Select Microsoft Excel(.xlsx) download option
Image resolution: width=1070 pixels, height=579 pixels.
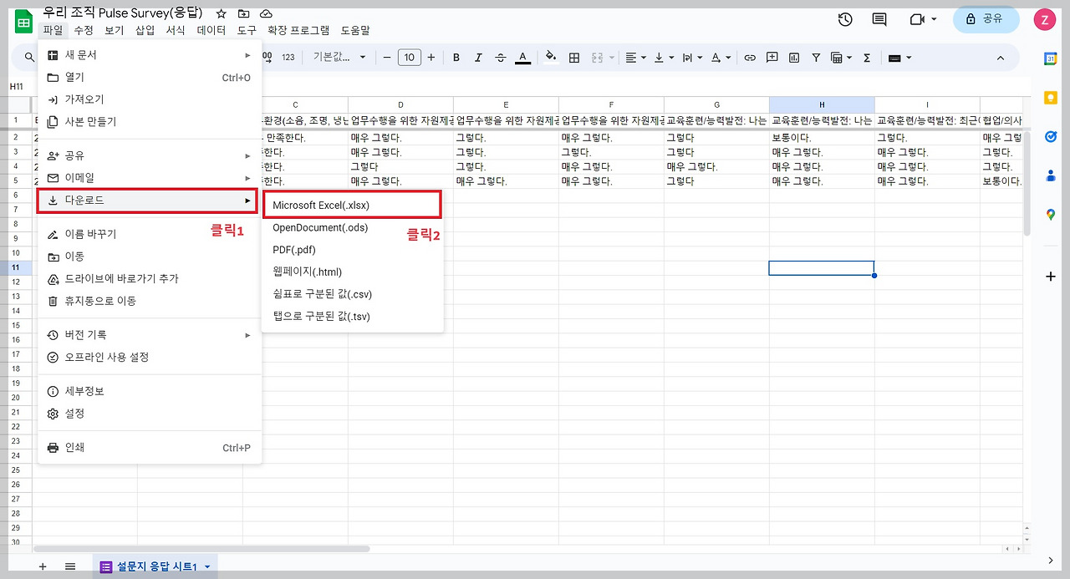tap(351, 205)
